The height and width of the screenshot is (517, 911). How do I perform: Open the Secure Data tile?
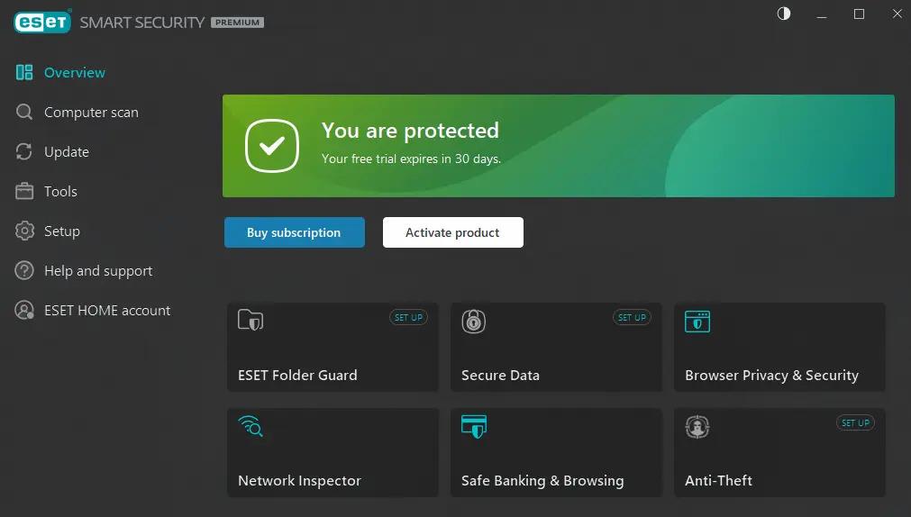(x=556, y=347)
